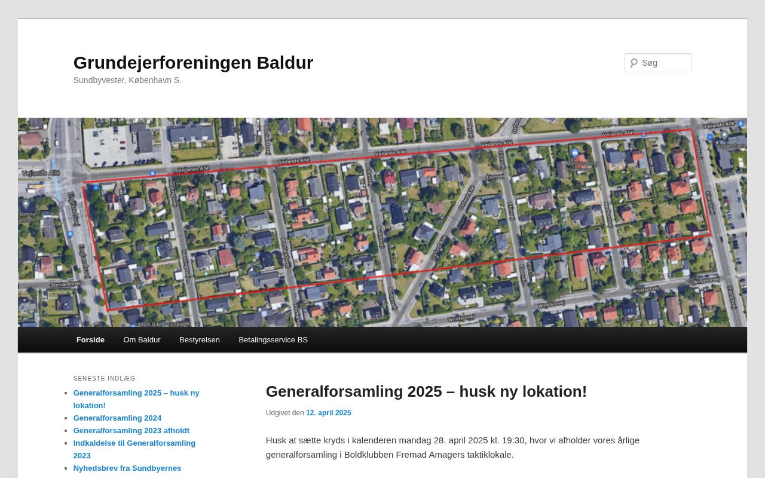Click the SENESTE INDLÆG sidebar heading

pyautogui.click(x=105, y=379)
